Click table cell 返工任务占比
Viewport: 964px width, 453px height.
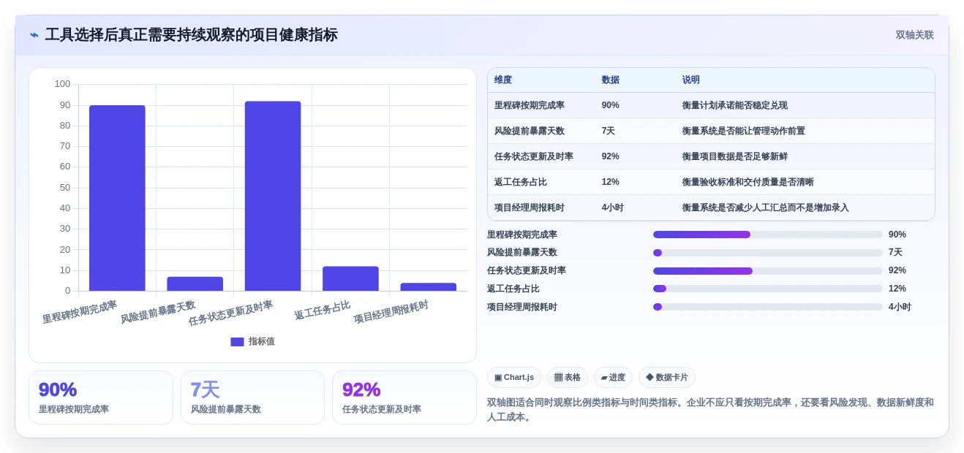point(521,182)
